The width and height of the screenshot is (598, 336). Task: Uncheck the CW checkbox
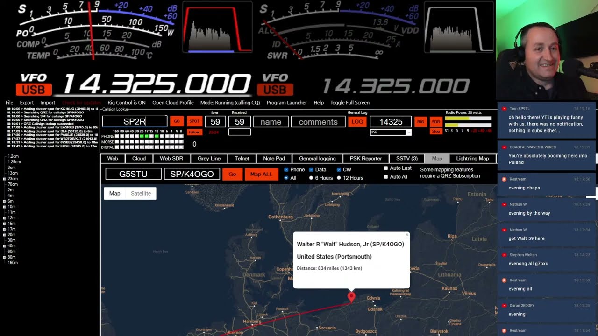[339, 170]
